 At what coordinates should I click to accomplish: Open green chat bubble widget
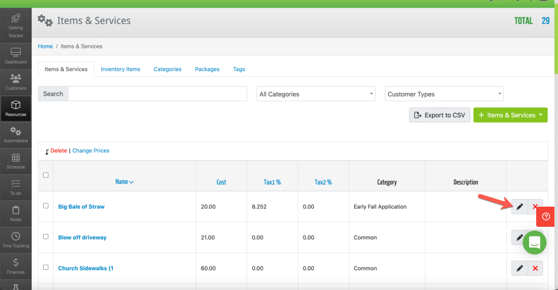click(534, 242)
